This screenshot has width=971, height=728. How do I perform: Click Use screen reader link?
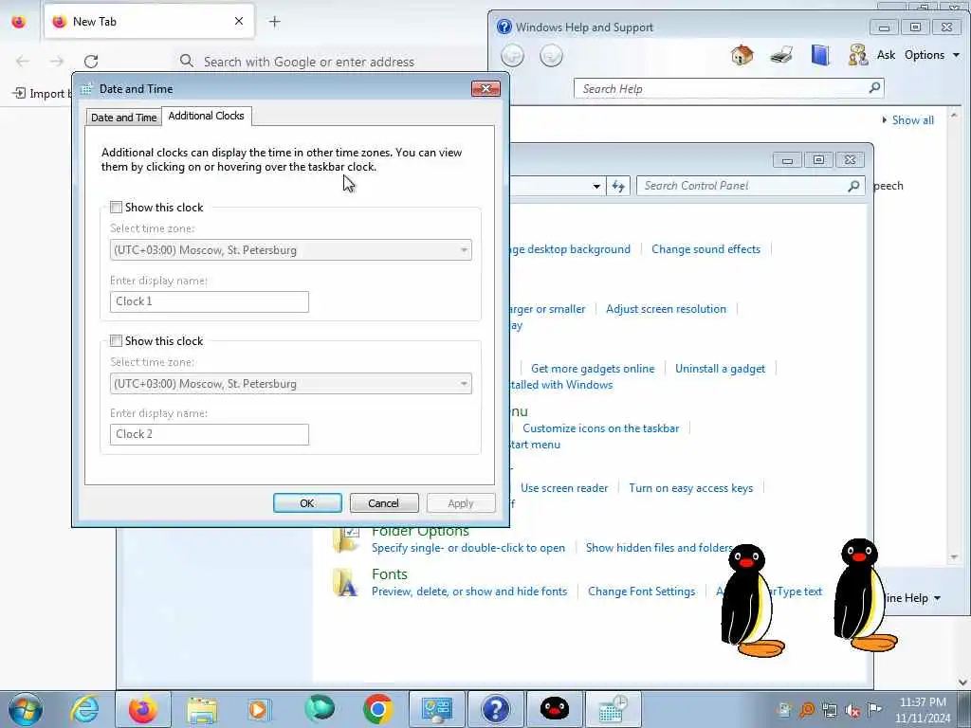point(564,488)
